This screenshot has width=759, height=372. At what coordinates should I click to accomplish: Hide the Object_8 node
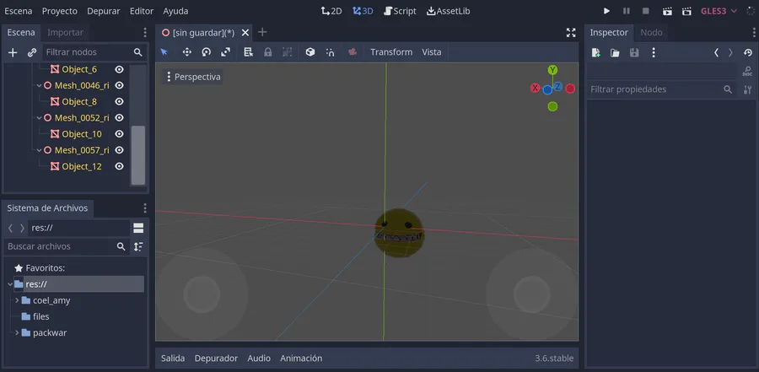119,101
